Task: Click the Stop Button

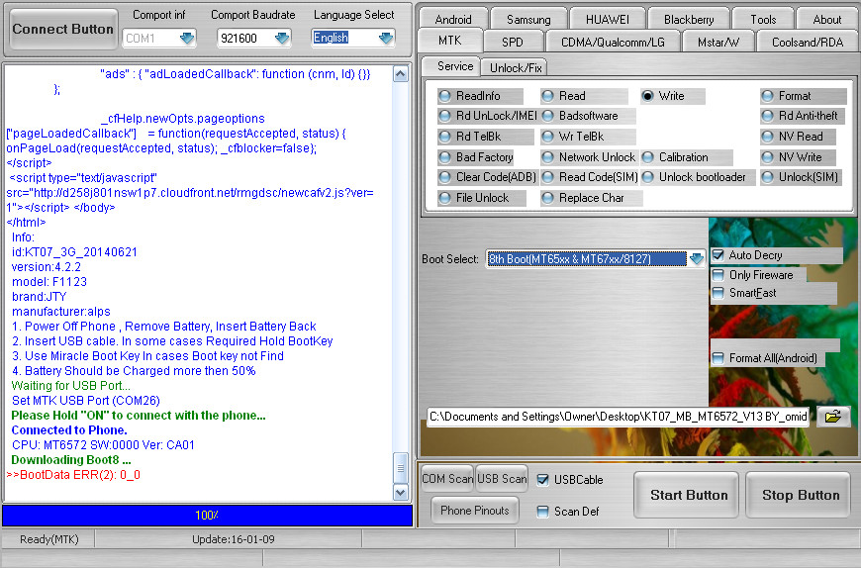Action: point(801,495)
